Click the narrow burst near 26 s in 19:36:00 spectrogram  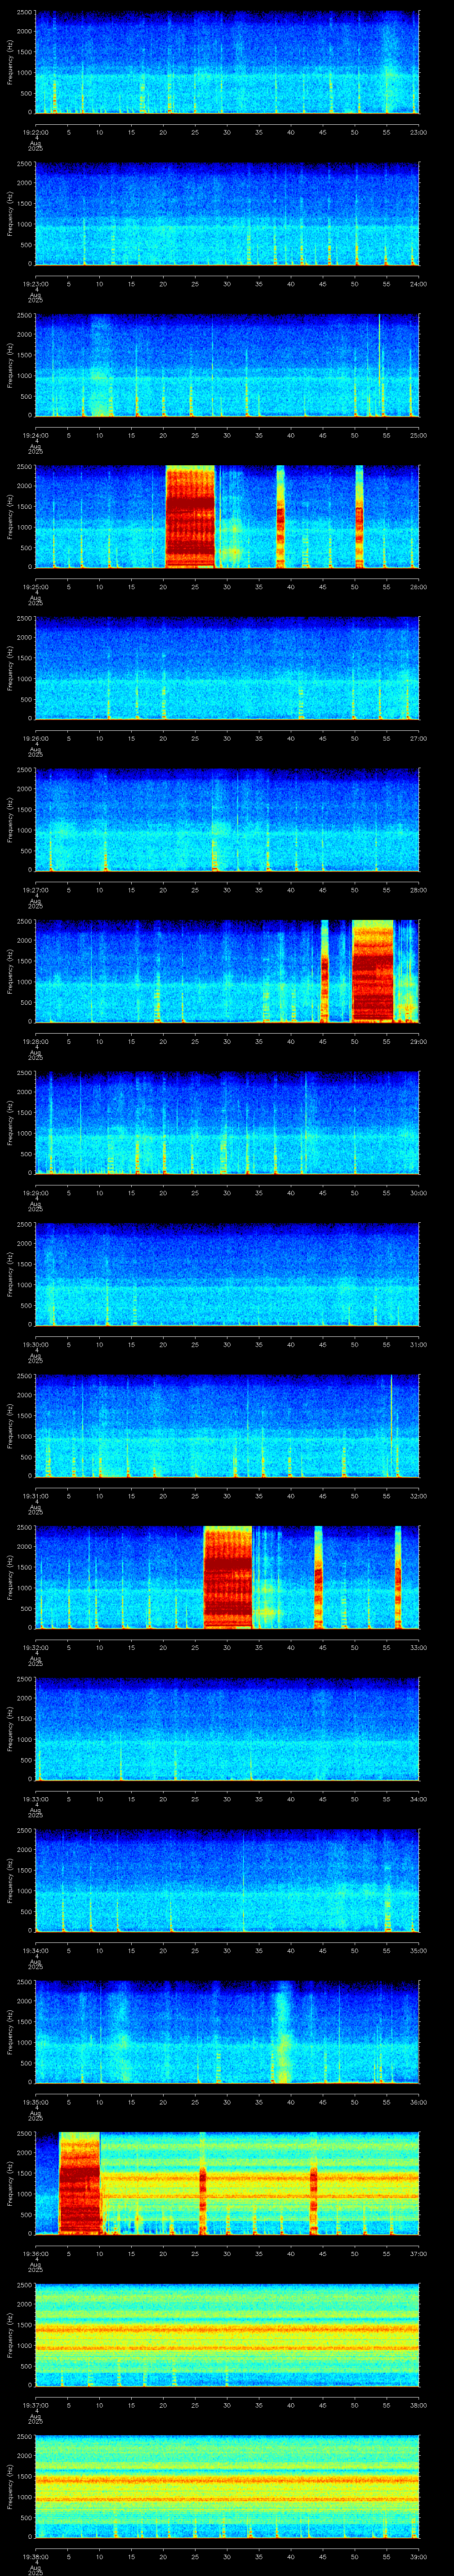[x=203, y=2183]
